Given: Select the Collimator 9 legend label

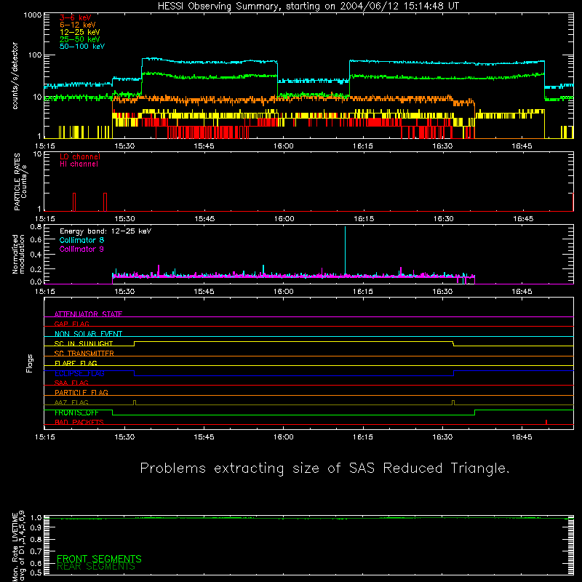Looking at the screenshot, I should point(81,249).
